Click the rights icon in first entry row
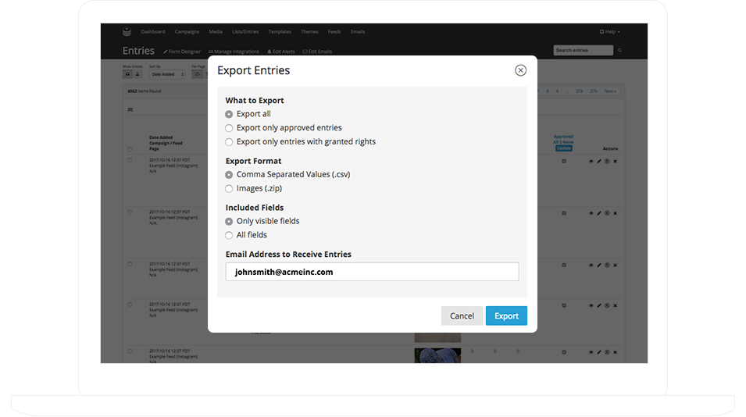Image resolution: width=746 pixels, height=417 pixels. [x=607, y=161]
